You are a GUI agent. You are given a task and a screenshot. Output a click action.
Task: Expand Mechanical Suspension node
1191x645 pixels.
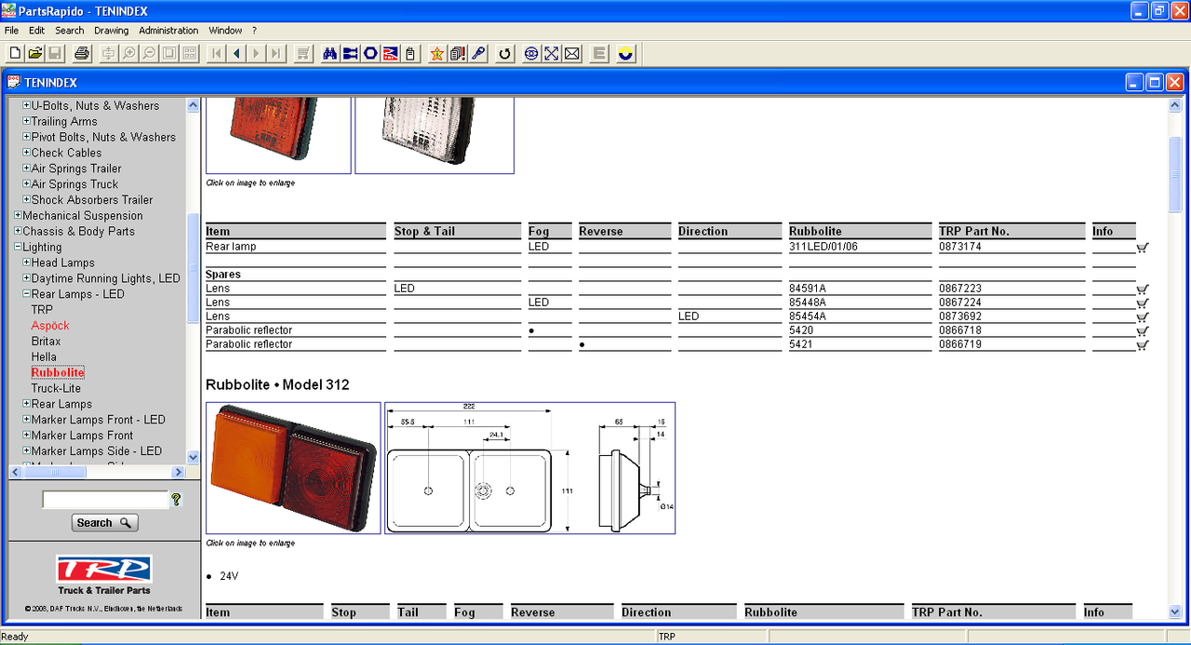[x=18, y=215]
